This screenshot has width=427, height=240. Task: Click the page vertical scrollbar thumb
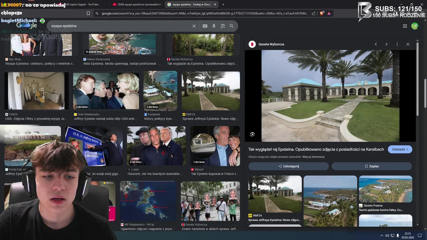click(425, 93)
